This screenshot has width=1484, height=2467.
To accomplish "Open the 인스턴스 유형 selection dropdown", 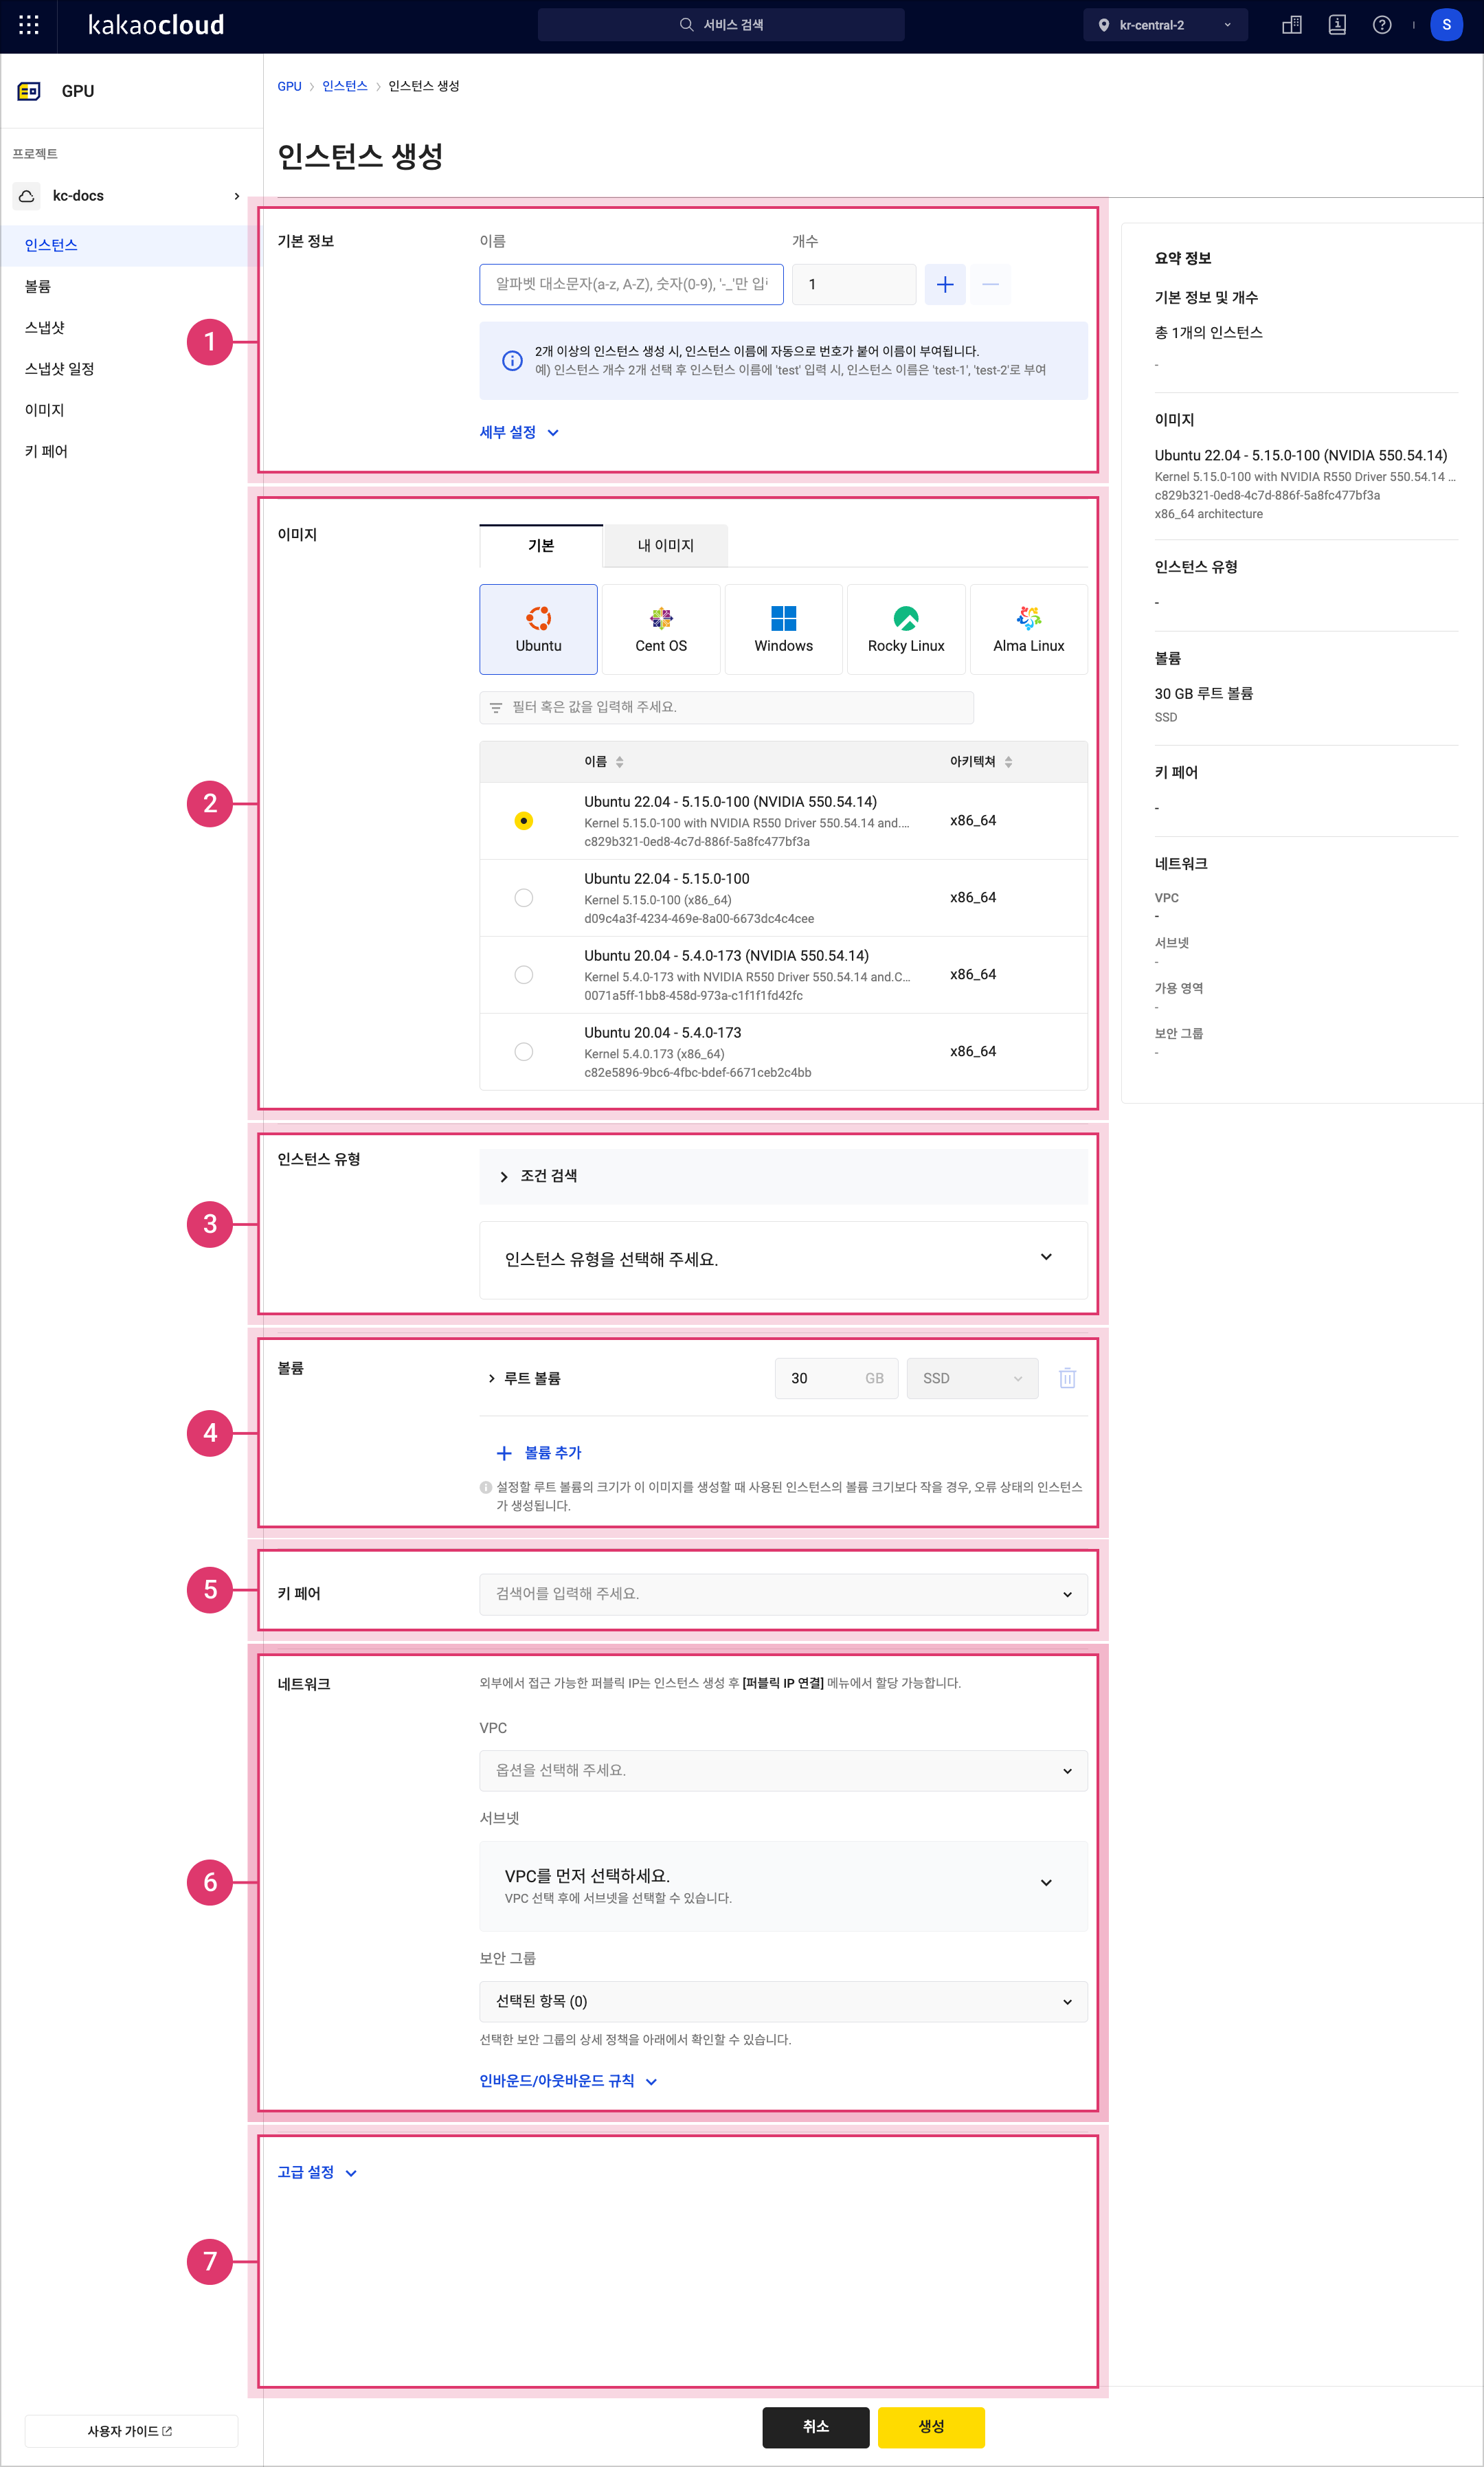I will [x=783, y=1259].
